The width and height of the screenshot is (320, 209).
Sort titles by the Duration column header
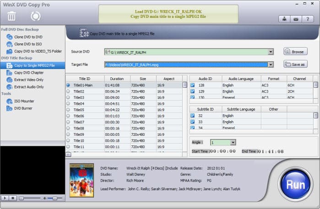117,79
